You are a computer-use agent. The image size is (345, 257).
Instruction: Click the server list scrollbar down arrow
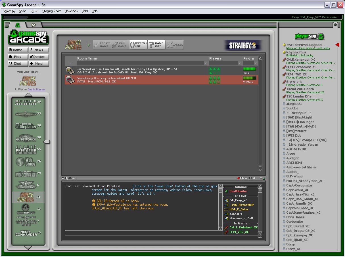260,170
